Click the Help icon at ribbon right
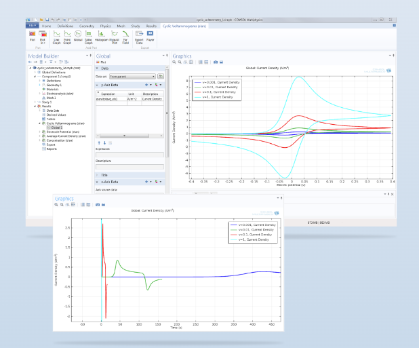 [394, 25]
